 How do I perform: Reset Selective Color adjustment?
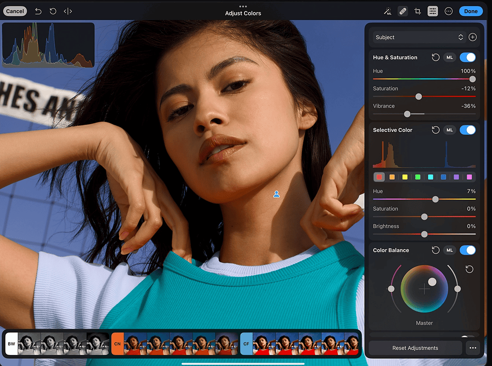(435, 130)
